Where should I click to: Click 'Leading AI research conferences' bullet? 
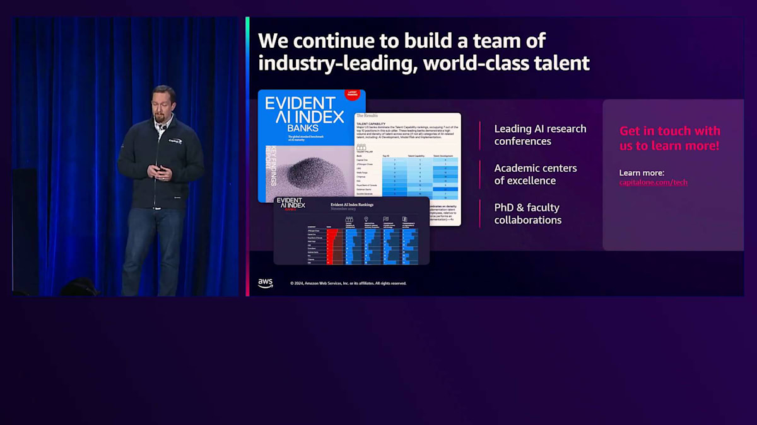click(x=540, y=135)
